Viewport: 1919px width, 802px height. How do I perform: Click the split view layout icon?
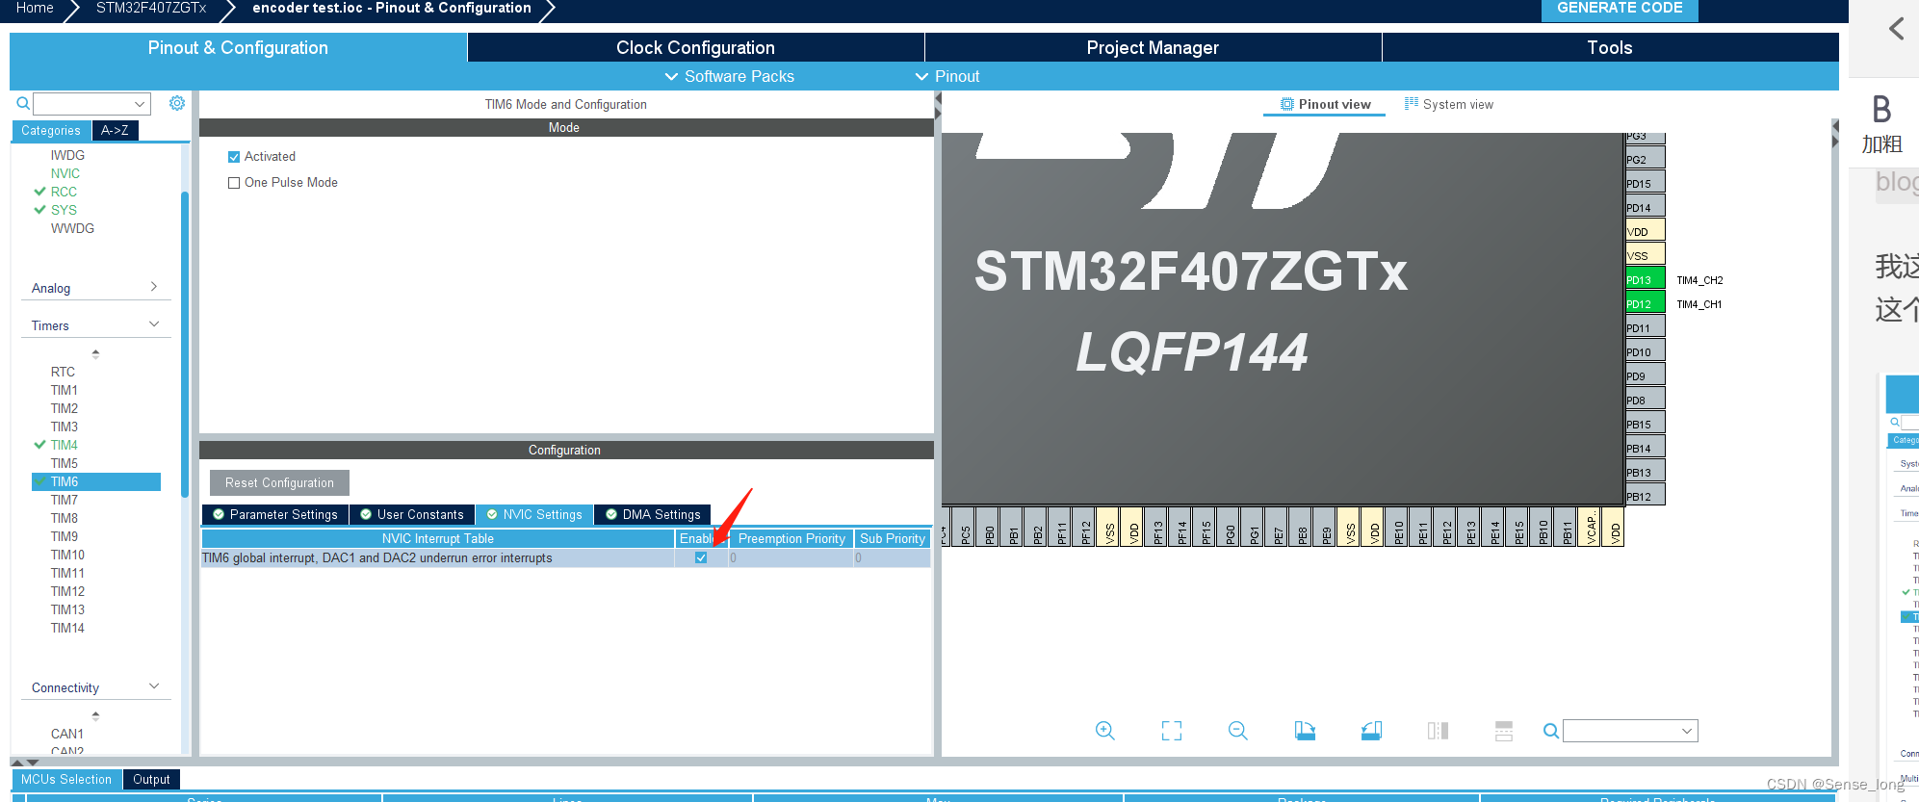tap(1438, 731)
